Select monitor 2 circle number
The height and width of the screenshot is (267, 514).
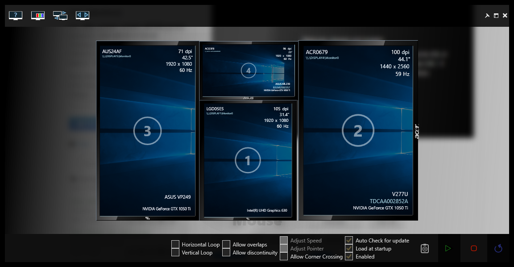(x=358, y=130)
